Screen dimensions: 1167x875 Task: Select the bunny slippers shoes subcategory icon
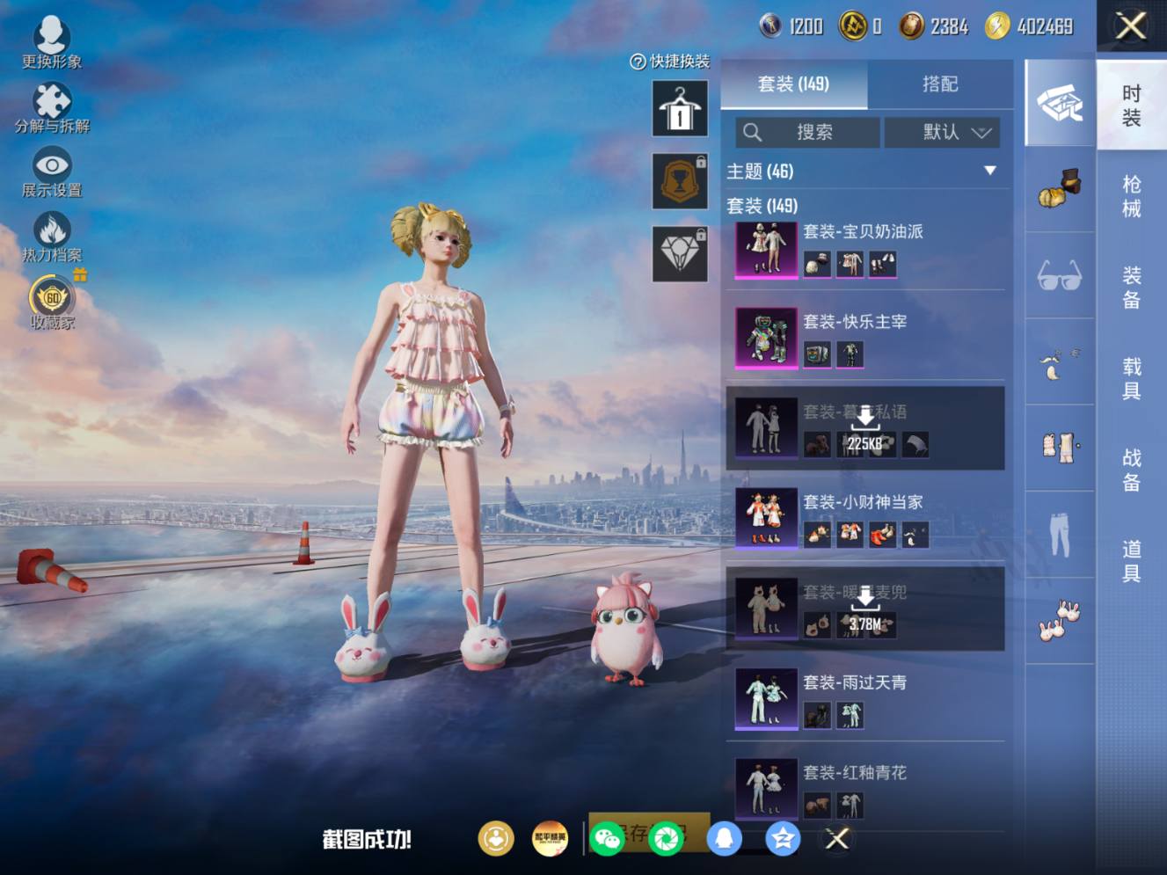[1060, 620]
